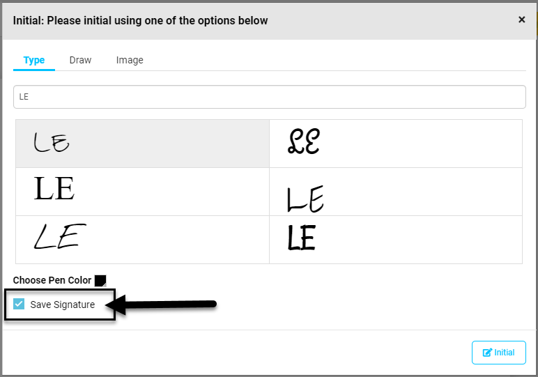Click the dialog title header text
This screenshot has width=538, height=377.
pos(140,21)
